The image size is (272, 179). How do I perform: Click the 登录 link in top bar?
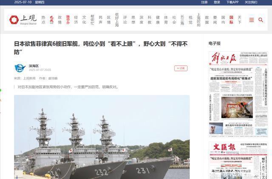217,2
